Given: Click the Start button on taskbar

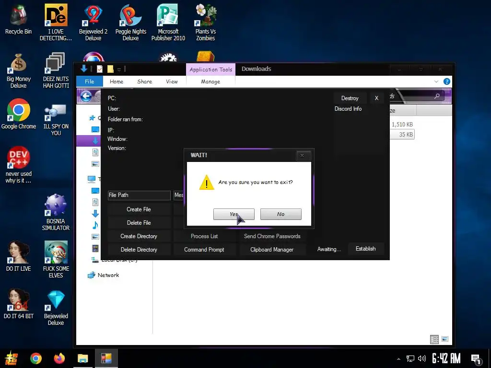Looking at the screenshot, I should pyautogui.click(x=12, y=358).
